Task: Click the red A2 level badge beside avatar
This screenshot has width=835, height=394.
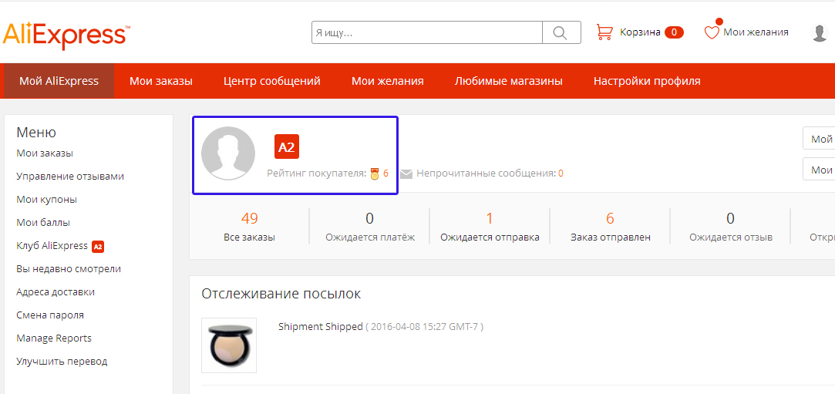Action: [x=287, y=147]
